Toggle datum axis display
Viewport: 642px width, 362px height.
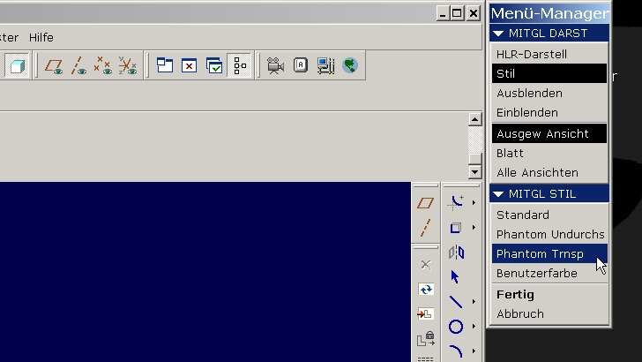click(x=78, y=66)
